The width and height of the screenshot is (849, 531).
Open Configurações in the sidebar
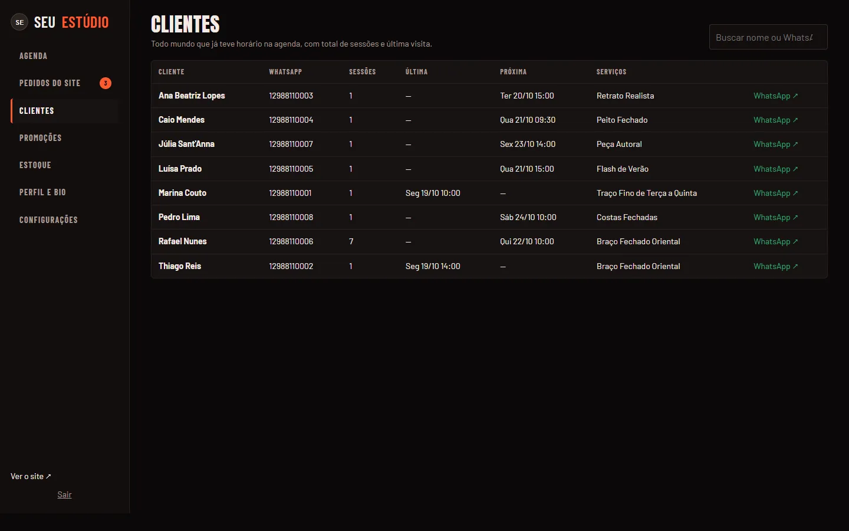(x=64, y=220)
